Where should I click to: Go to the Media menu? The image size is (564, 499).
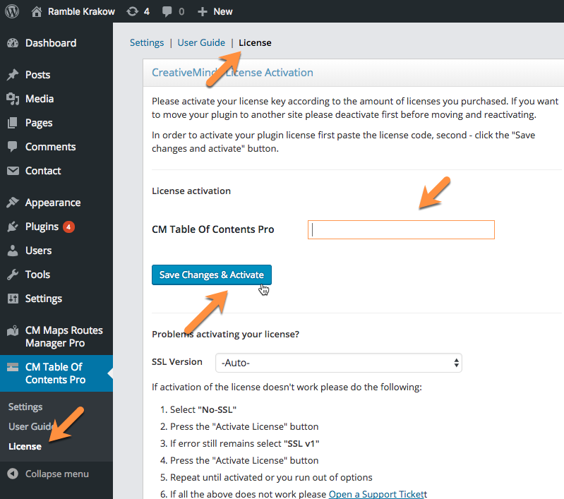coord(40,99)
